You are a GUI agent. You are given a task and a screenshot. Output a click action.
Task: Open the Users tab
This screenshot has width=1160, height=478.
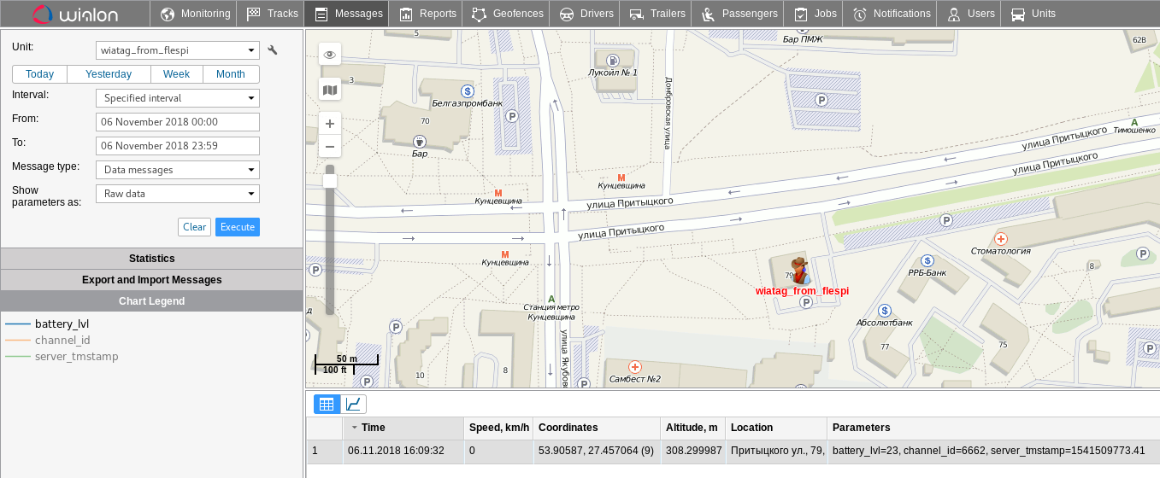tap(969, 14)
